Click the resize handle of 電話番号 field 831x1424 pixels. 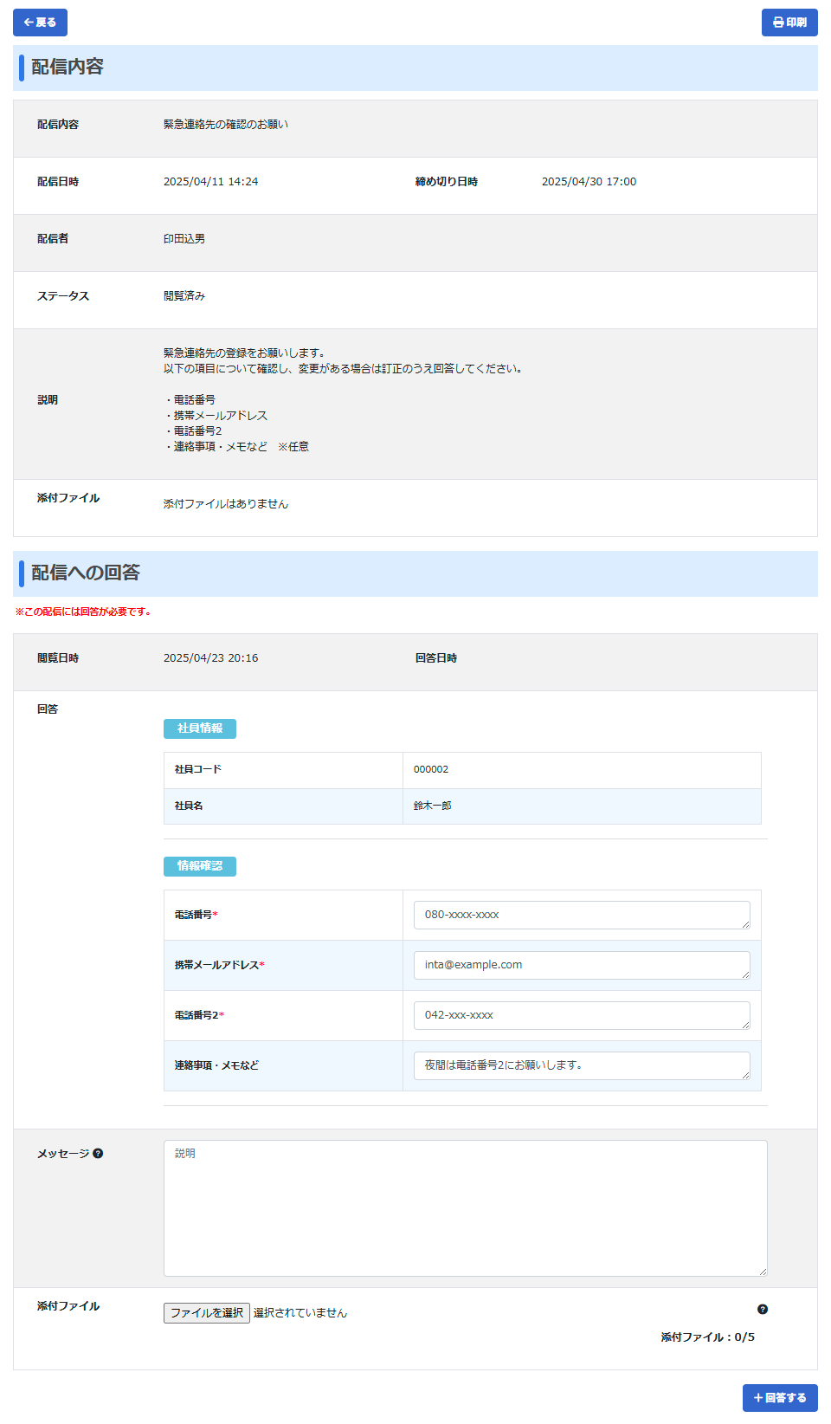point(745,924)
